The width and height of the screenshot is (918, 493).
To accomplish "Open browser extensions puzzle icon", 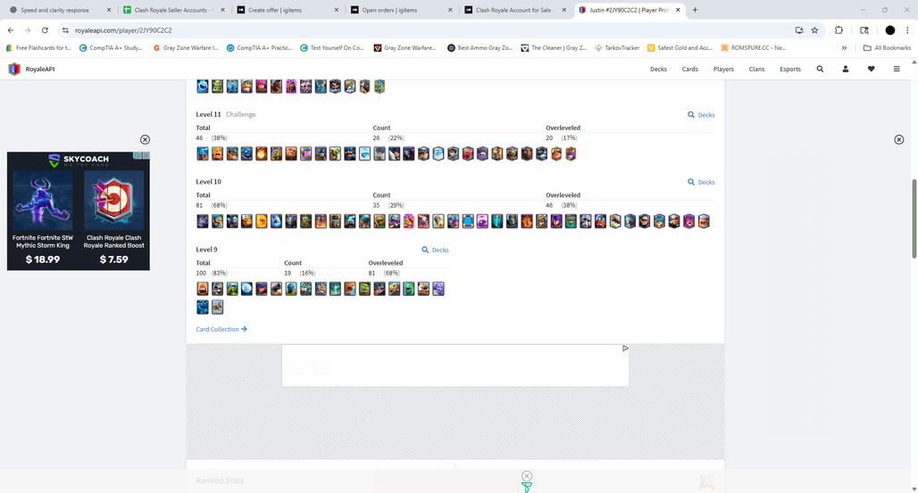I will 839,30.
